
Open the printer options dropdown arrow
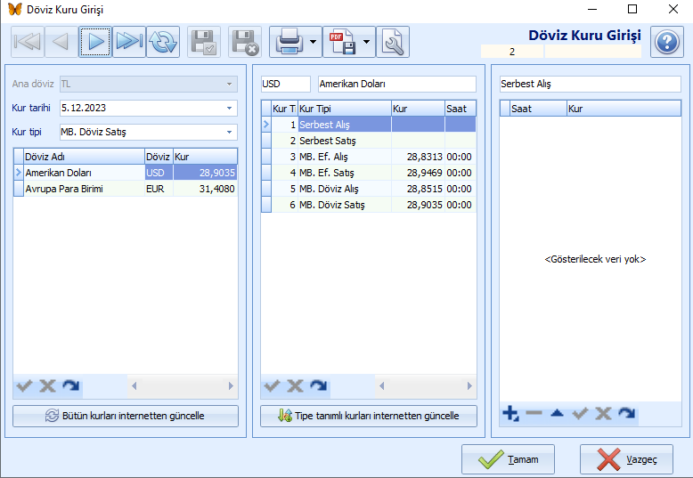(314, 42)
